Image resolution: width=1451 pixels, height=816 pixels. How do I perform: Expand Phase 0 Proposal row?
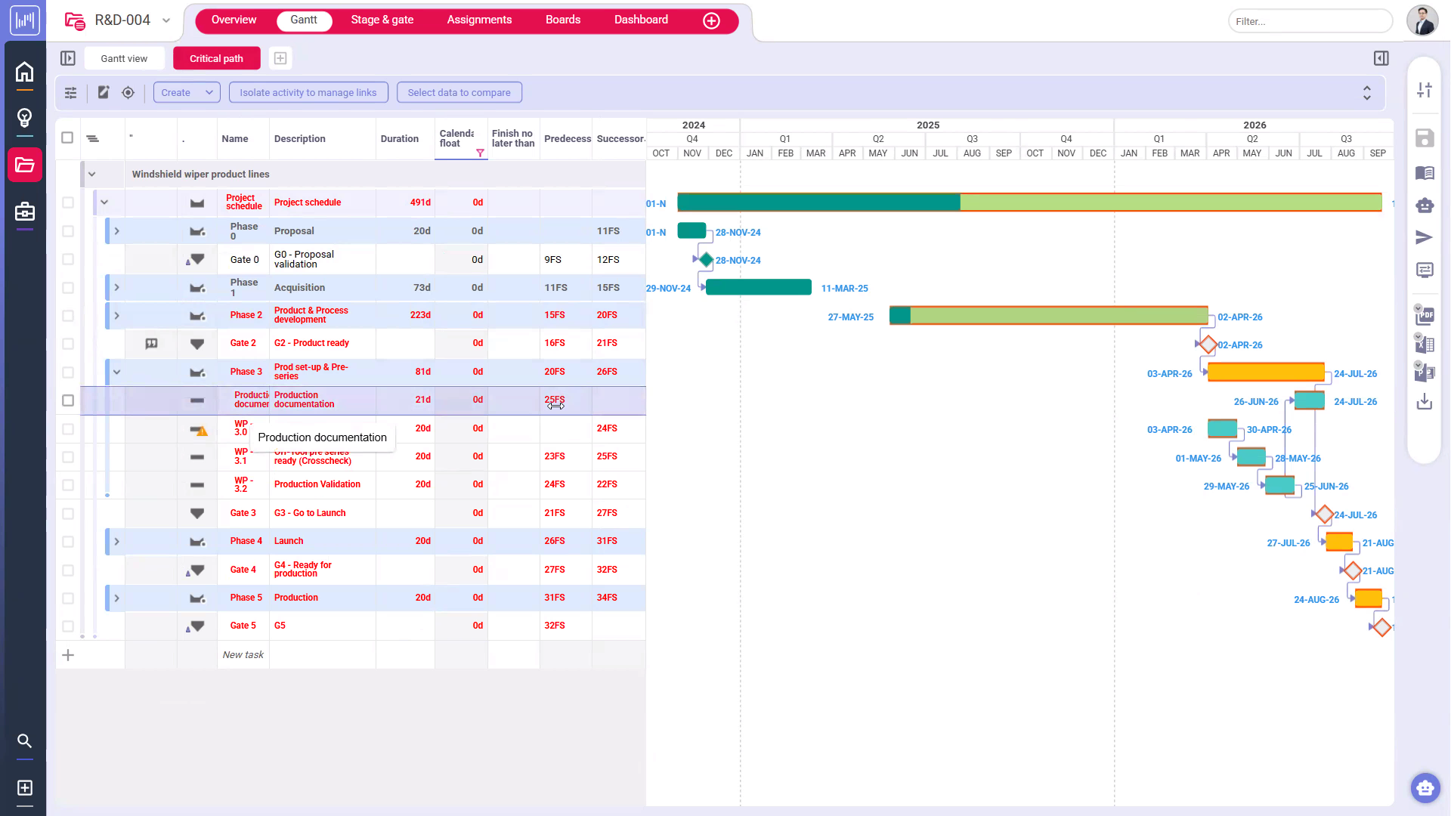click(116, 231)
